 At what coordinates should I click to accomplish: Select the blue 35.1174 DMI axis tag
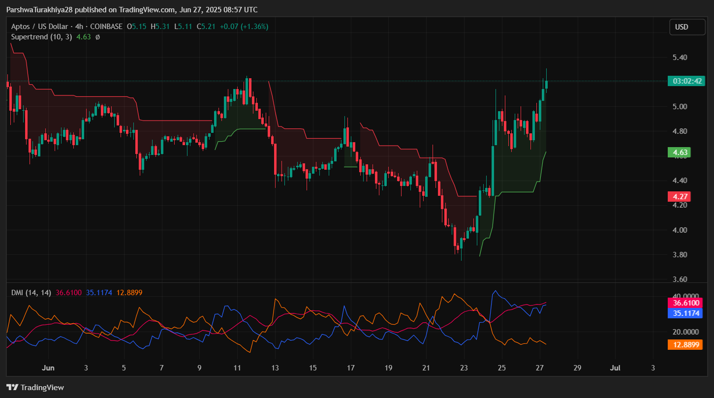tap(683, 313)
